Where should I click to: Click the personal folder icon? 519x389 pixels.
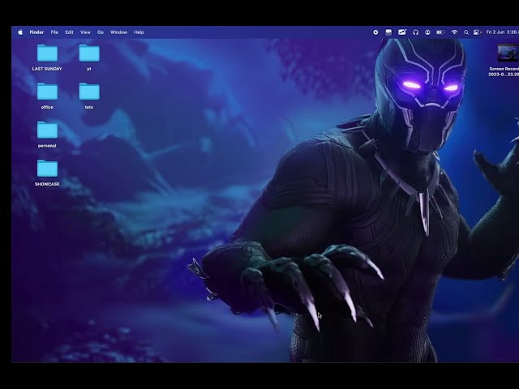(47, 130)
